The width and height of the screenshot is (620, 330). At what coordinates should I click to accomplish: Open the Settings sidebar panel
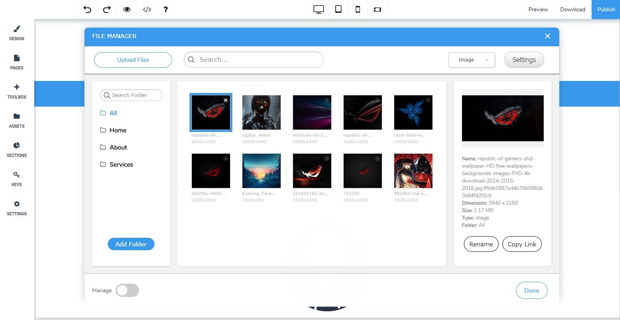tap(17, 208)
